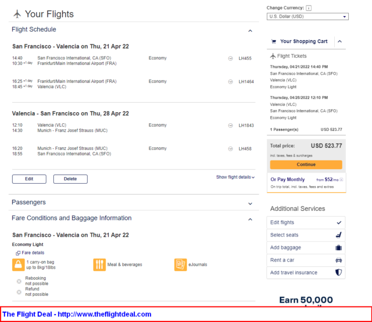Click the seat icon beside Select seats
Viewport: 372px width, 322px height.
tap(339, 235)
